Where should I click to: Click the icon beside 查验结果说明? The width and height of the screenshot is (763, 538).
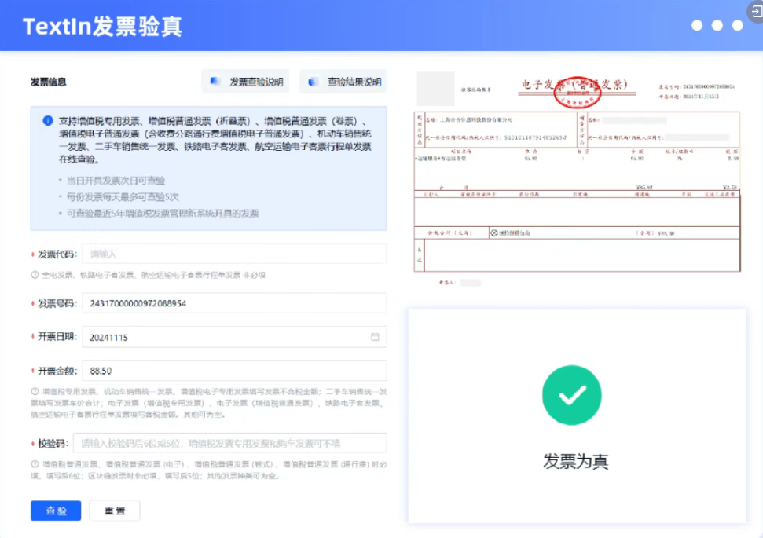tap(314, 81)
